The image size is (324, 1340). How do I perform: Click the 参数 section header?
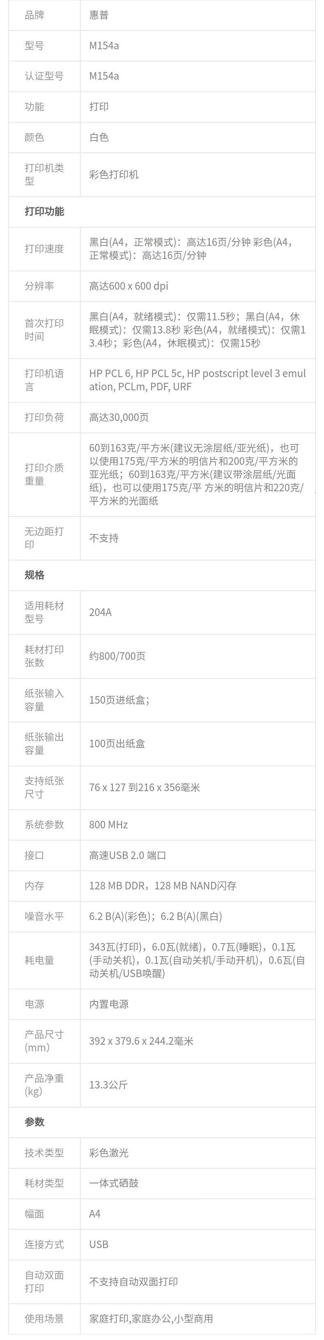click(34, 1123)
